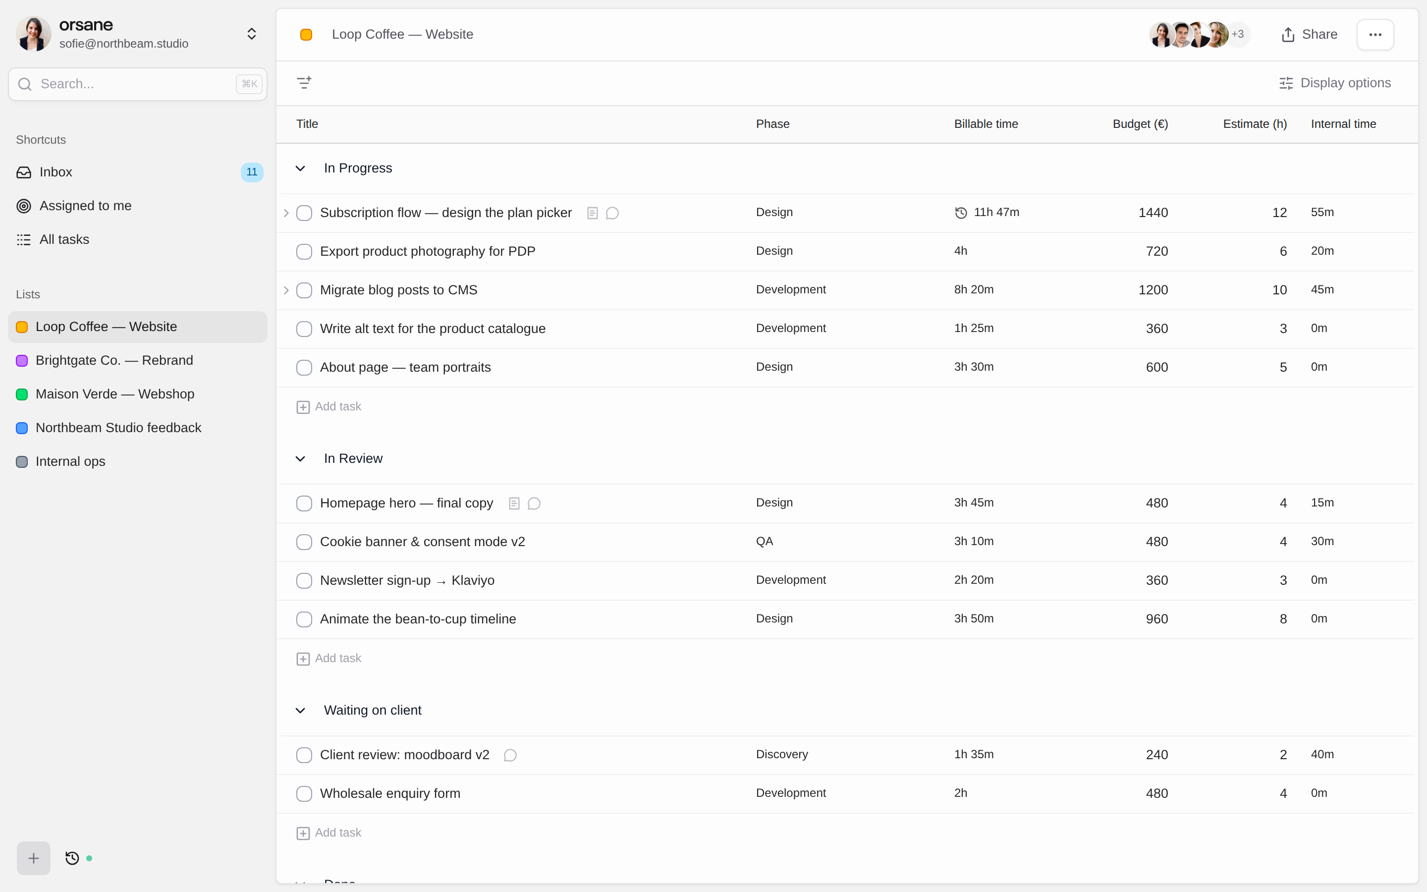
Task: Open the comment bubble on Homepage hero task
Action: pyautogui.click(x=534, y=503)
